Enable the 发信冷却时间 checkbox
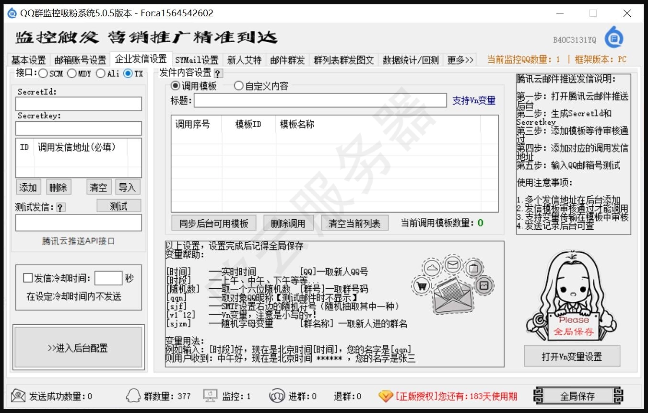 click(x=28, y=278)
